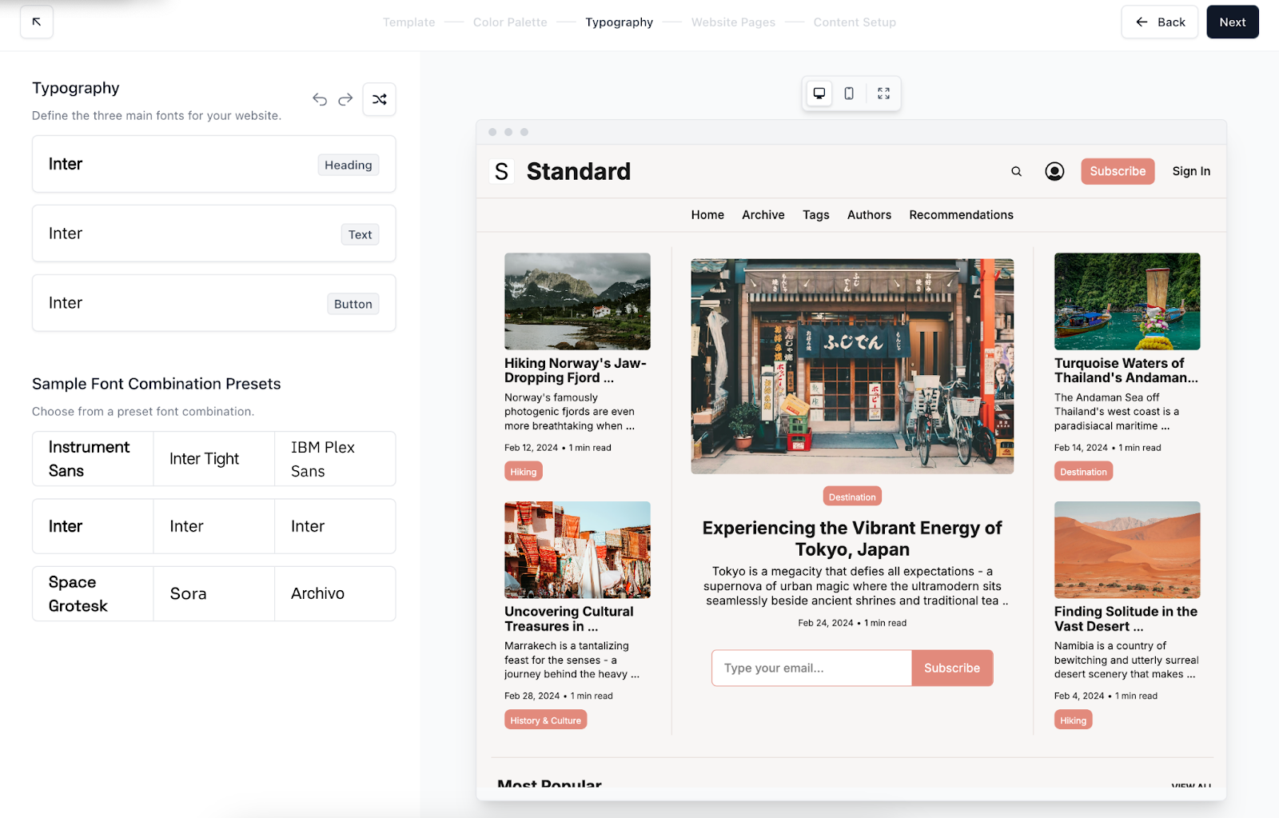Click the 'Feb 24, 2024' date text

tap(826, 623)
